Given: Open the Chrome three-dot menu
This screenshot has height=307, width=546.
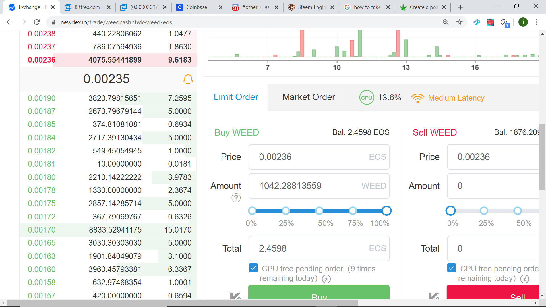Looking at the screenshot, I should (x=537, y=22).
